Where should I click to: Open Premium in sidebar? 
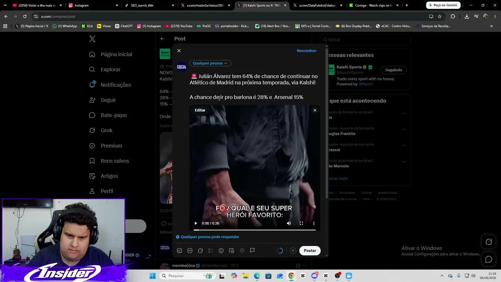pos(106,146)
